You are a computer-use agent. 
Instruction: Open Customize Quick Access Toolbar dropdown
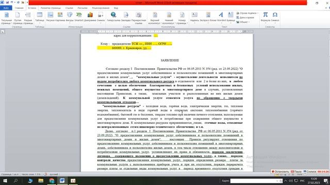coord(27,2)
